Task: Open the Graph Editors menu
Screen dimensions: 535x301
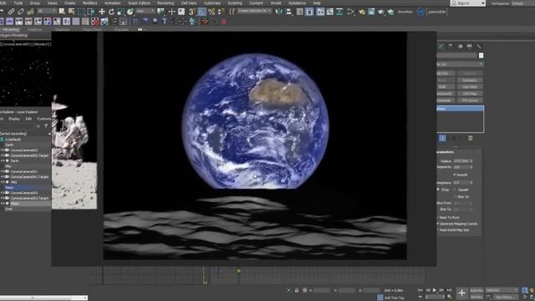Action: click(139, 3)
